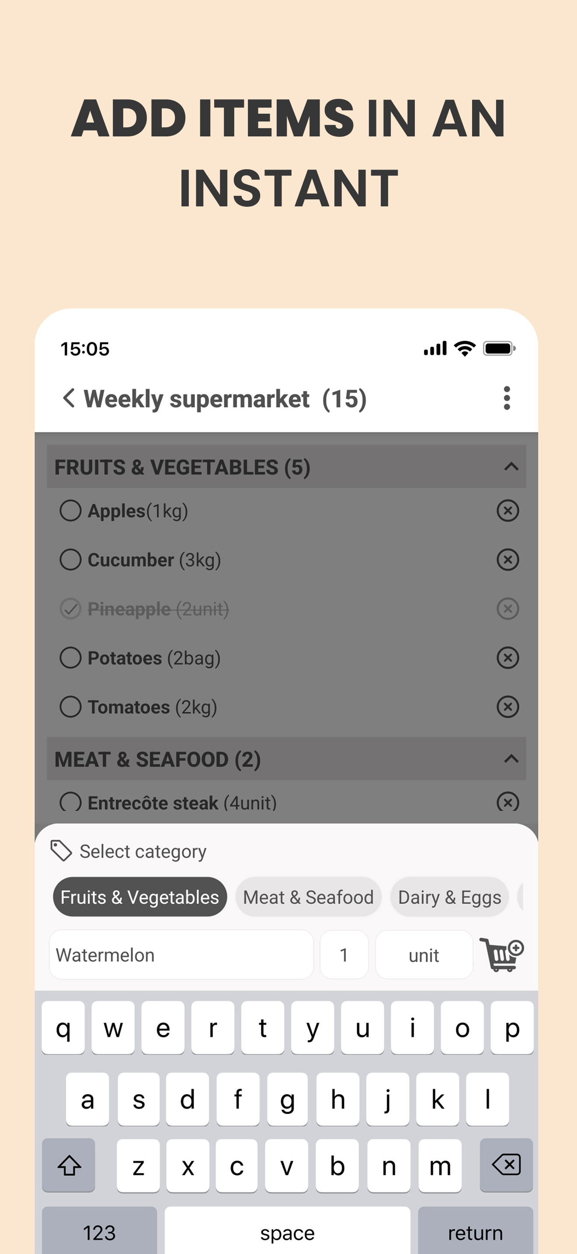Uncheck the completed Pineapple item
Image resolution: width=577 pixels, height=1254 pixels.
(70, 609)
